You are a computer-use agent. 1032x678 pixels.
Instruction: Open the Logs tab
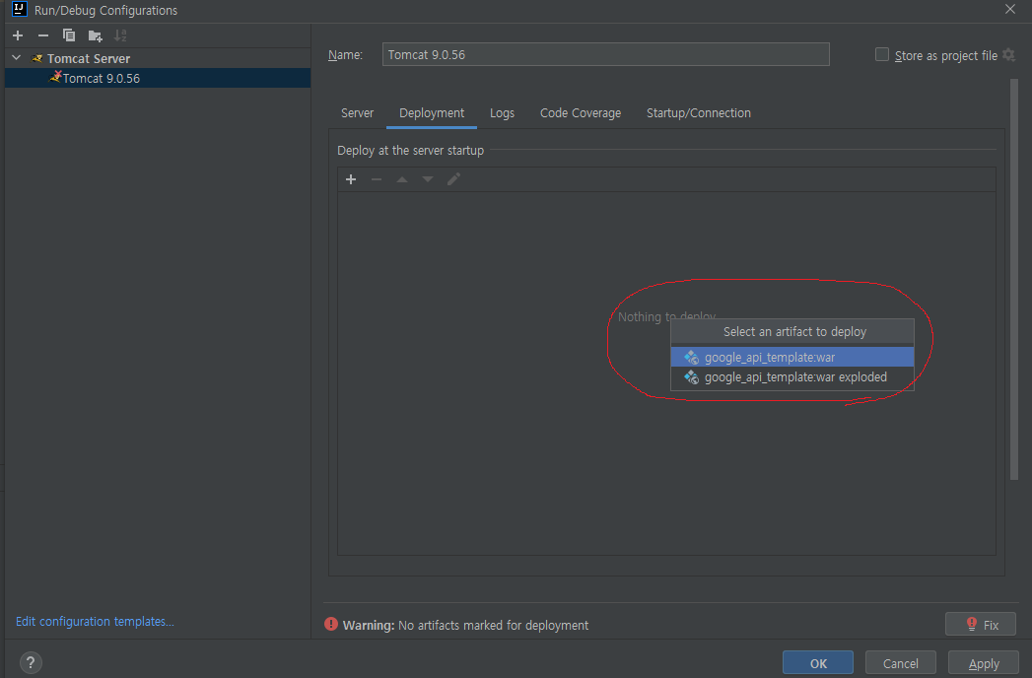point(502,113)
